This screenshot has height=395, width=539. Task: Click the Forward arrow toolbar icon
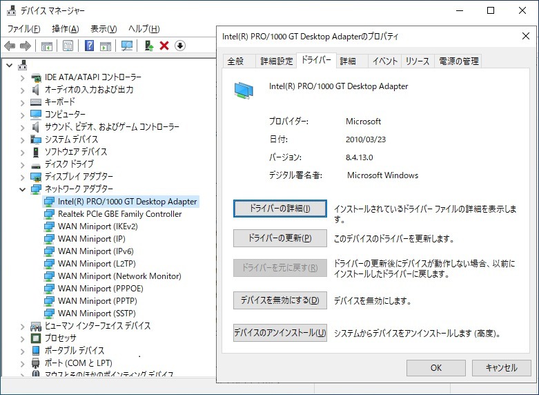point(26,46)
